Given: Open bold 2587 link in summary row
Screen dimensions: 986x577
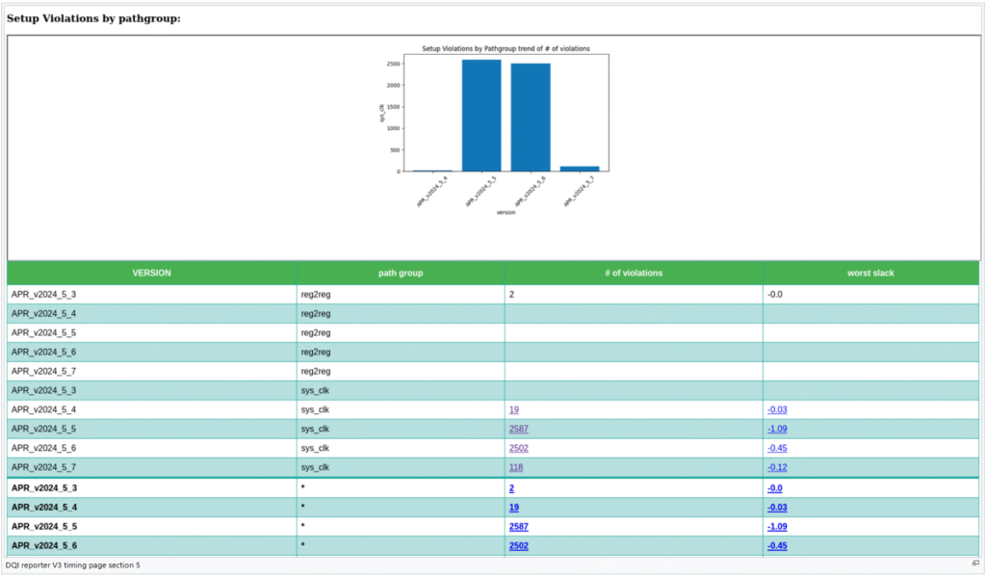Looking at the screenshot, I should point(518,527).
